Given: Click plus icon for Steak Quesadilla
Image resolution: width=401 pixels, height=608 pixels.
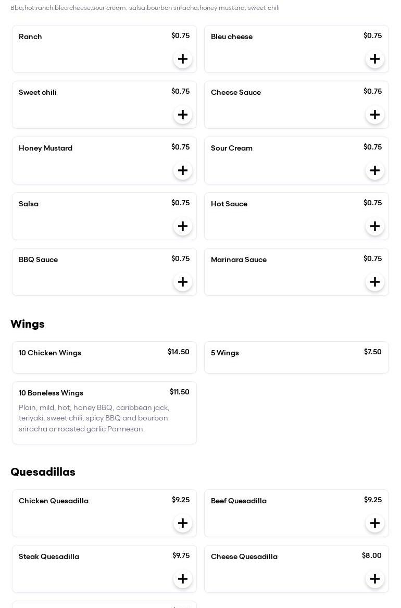Looking at the screenshot, I should [x=183, y=579].
